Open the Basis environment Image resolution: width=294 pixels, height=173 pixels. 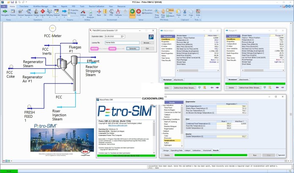(99, 13)
